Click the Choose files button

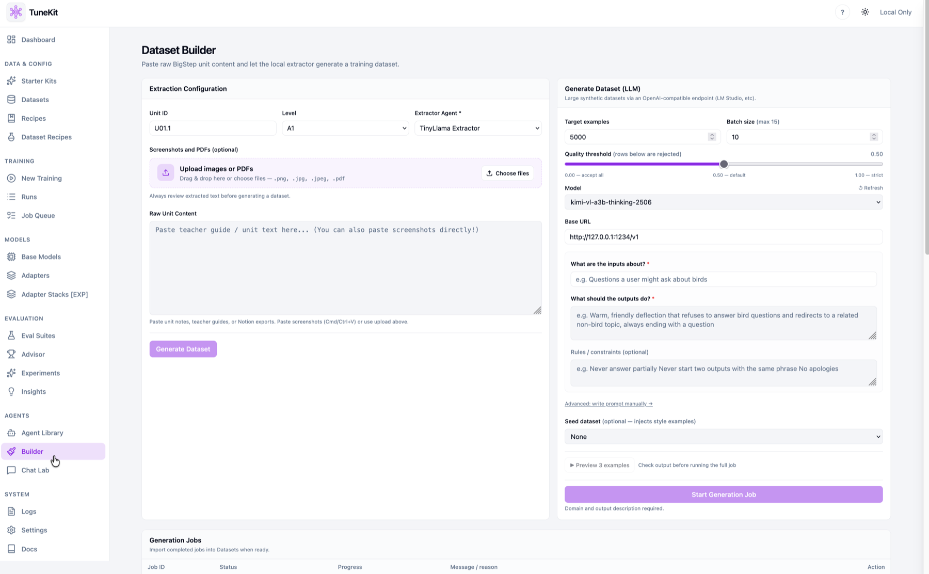coord(508,173)
